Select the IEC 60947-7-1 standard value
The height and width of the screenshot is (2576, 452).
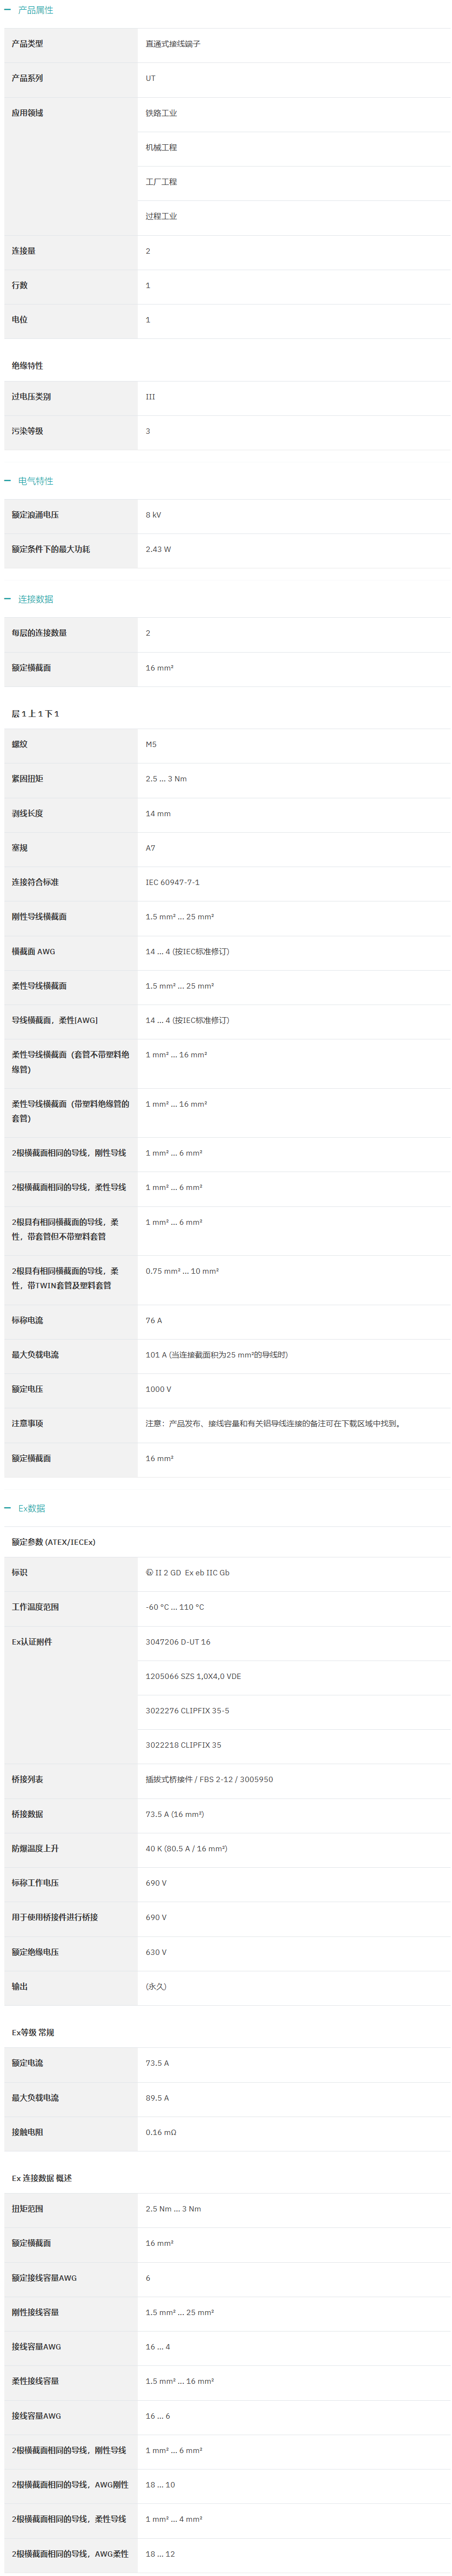pyautogui.click(x=173, y=882)
